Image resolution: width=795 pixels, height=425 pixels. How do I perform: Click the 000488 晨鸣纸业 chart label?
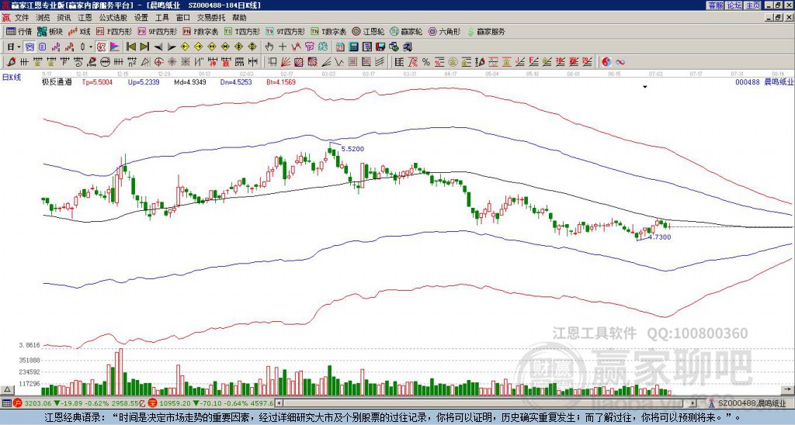point(764,81)
